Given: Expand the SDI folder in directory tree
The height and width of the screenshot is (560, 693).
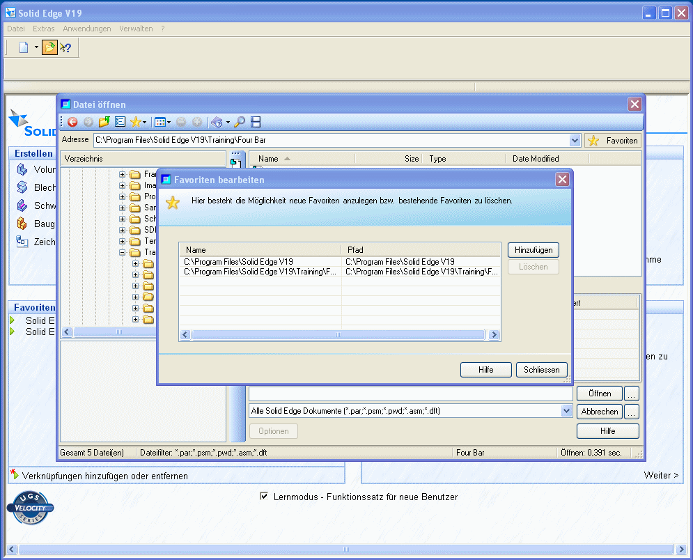Looking at the screenshot, I should [123, 230].
